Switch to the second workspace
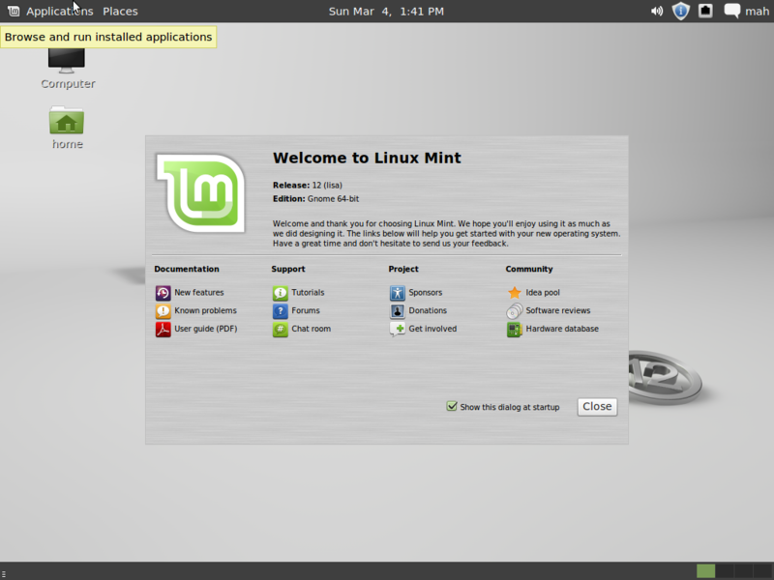 pyautogui.click(x=725, y=571)
